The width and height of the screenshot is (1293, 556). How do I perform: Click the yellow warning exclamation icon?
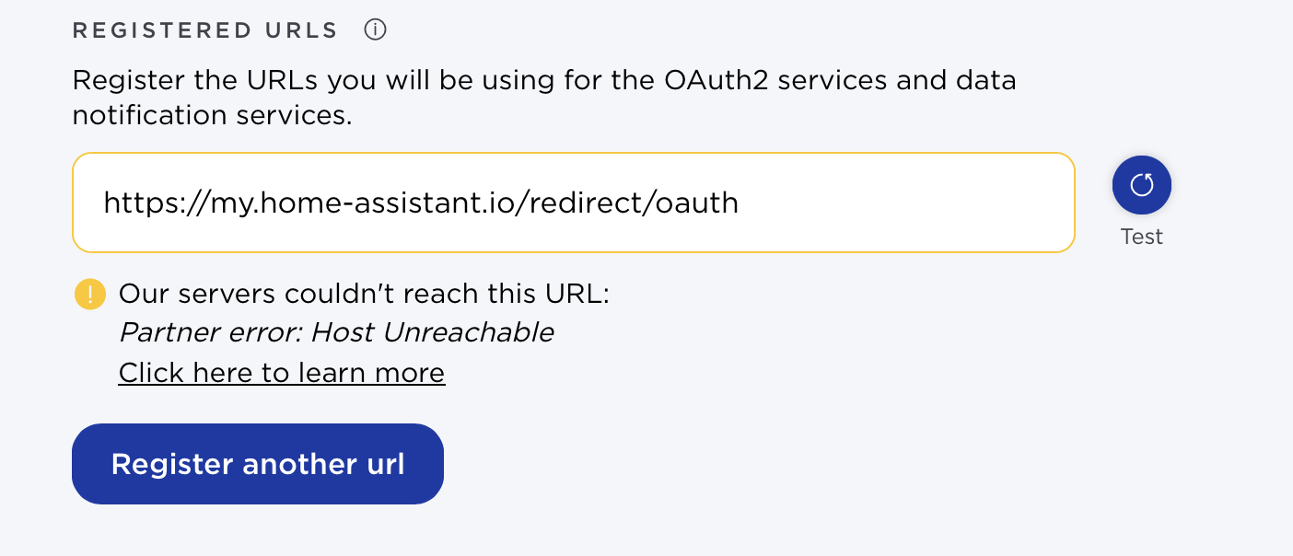coord(89,295)
